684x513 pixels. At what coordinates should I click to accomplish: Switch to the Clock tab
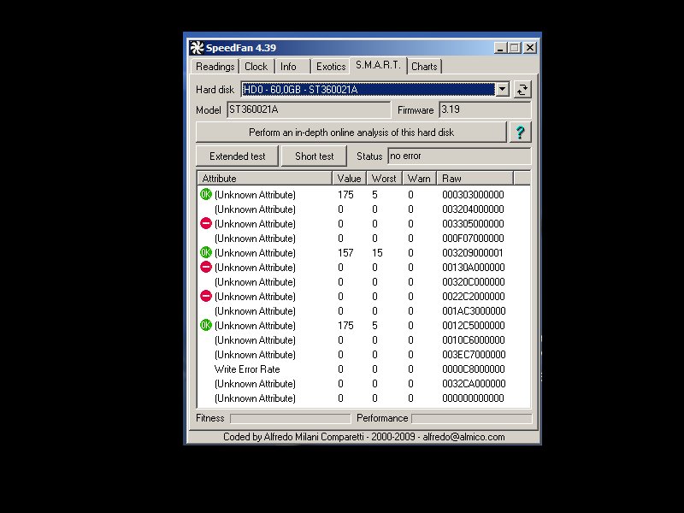point(256,67)
